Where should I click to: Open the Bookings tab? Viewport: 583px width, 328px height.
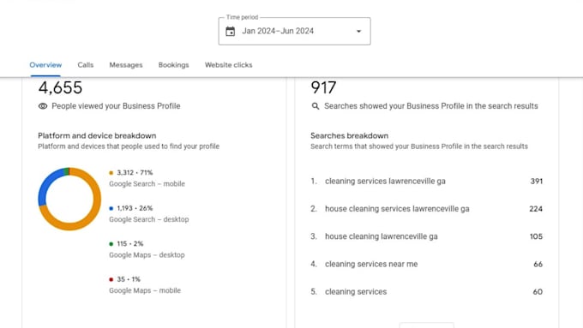tap(174, 65)
